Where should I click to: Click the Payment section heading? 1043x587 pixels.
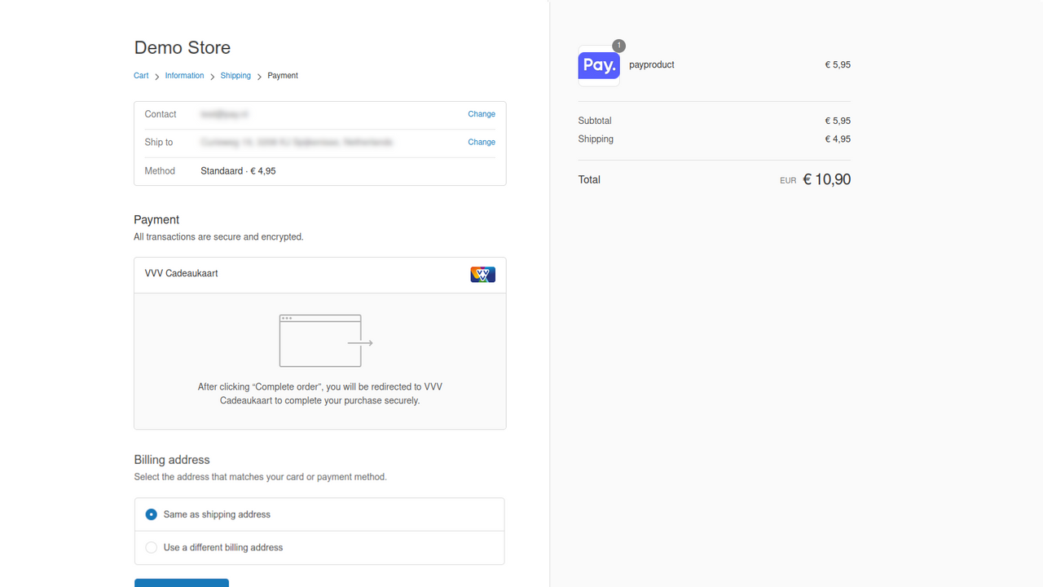click(156, 220)
